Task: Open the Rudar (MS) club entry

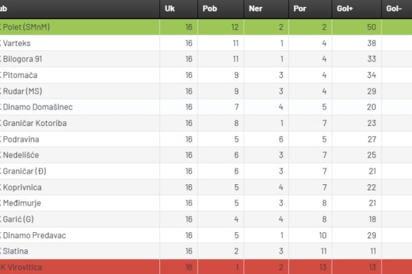Action: 23,91
